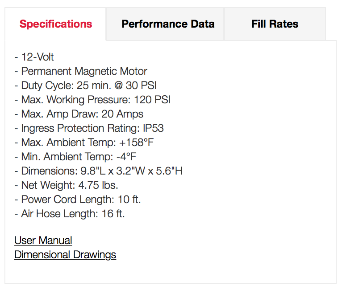Screen dimensions: 342x293
Task: Open the Specifications tab
Action: point(56,24)
